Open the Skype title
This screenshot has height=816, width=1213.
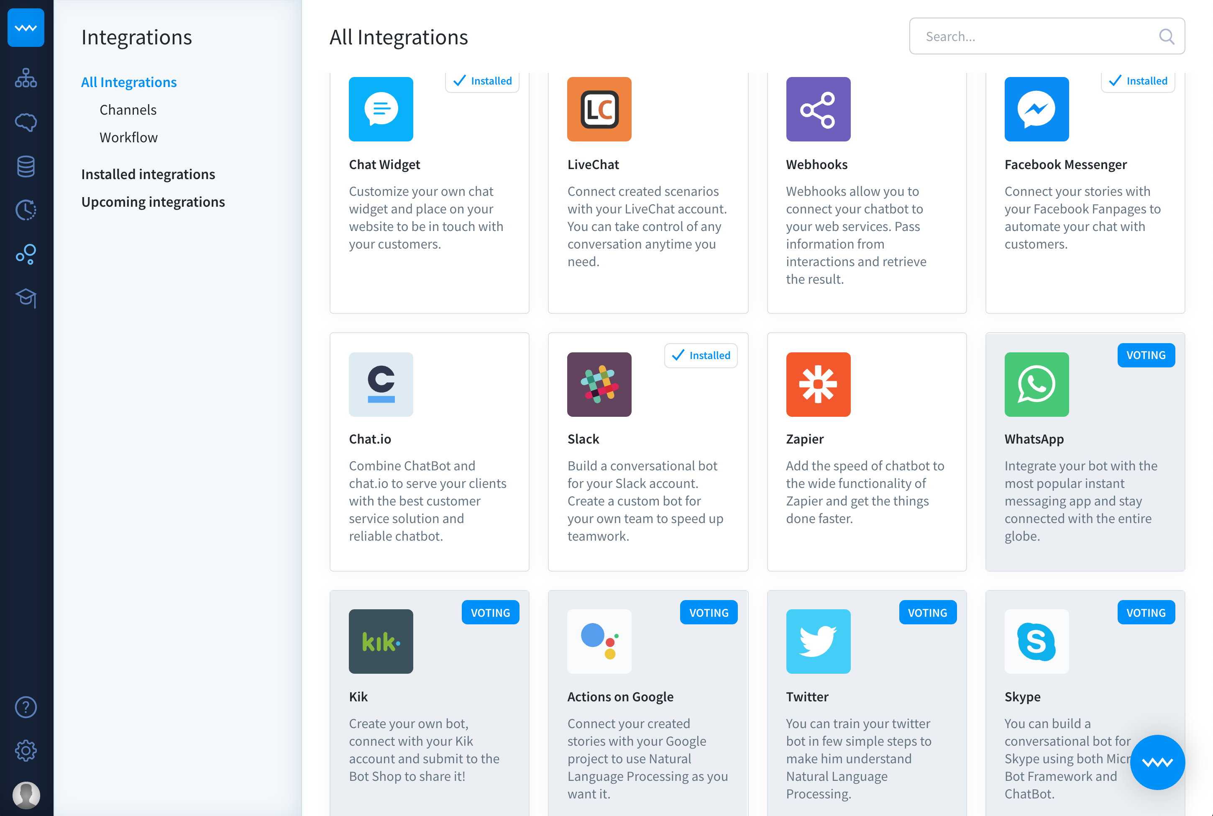click(1022, 696)
